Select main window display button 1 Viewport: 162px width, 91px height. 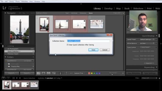(4, 78)
